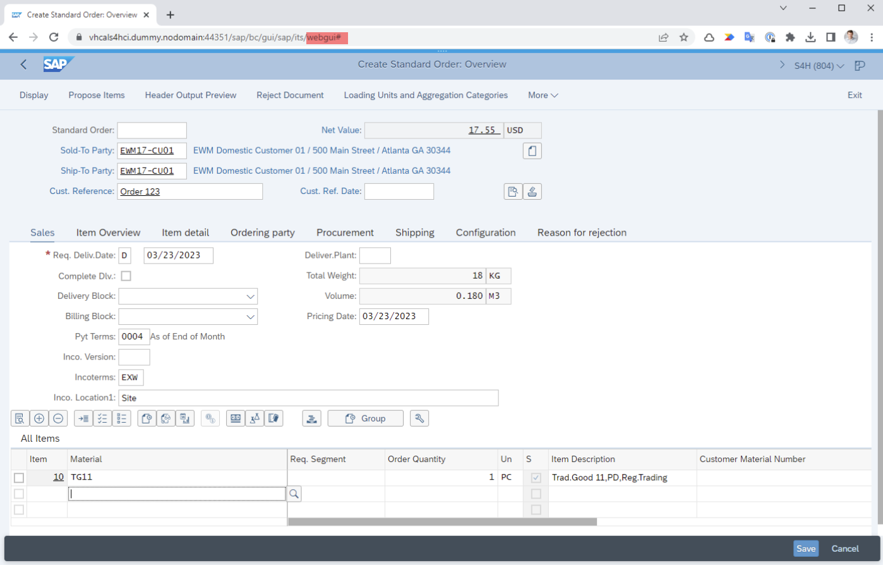This screenshot has height=565, width=883.
Task: Click the wrench configuration icon in the item toolbar
Action: [x=419, y=418]
